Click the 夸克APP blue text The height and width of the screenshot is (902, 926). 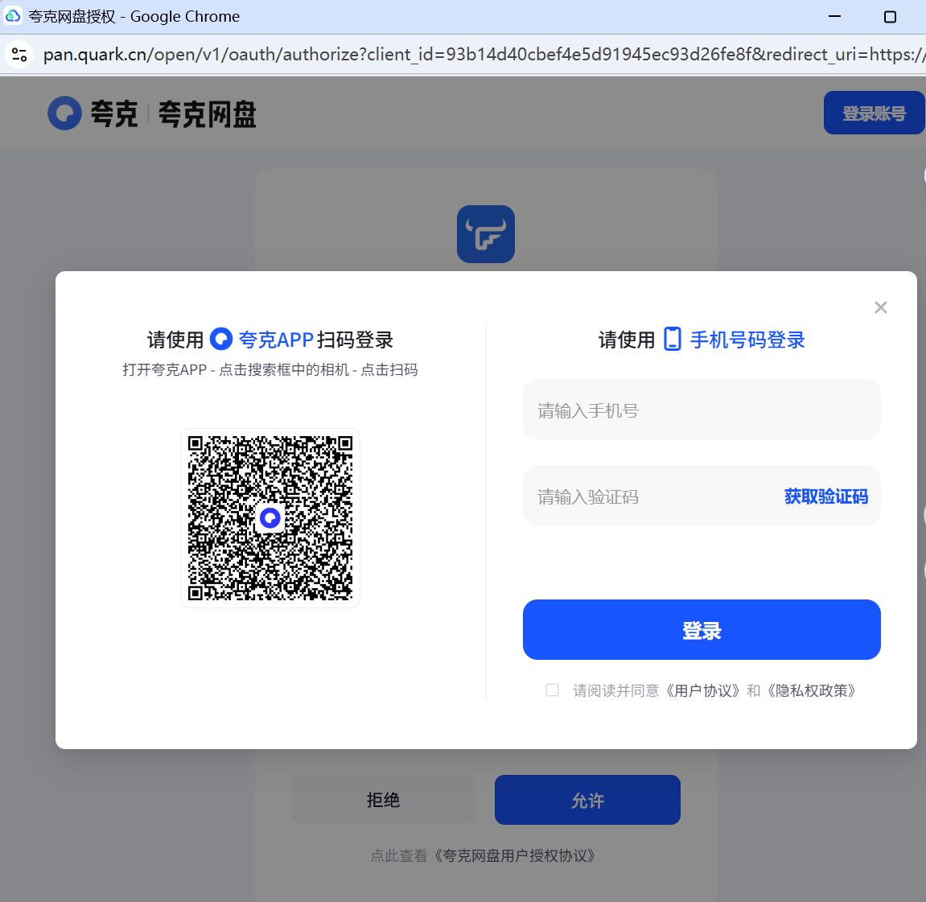pyautogui.click(x=276, y=340)
